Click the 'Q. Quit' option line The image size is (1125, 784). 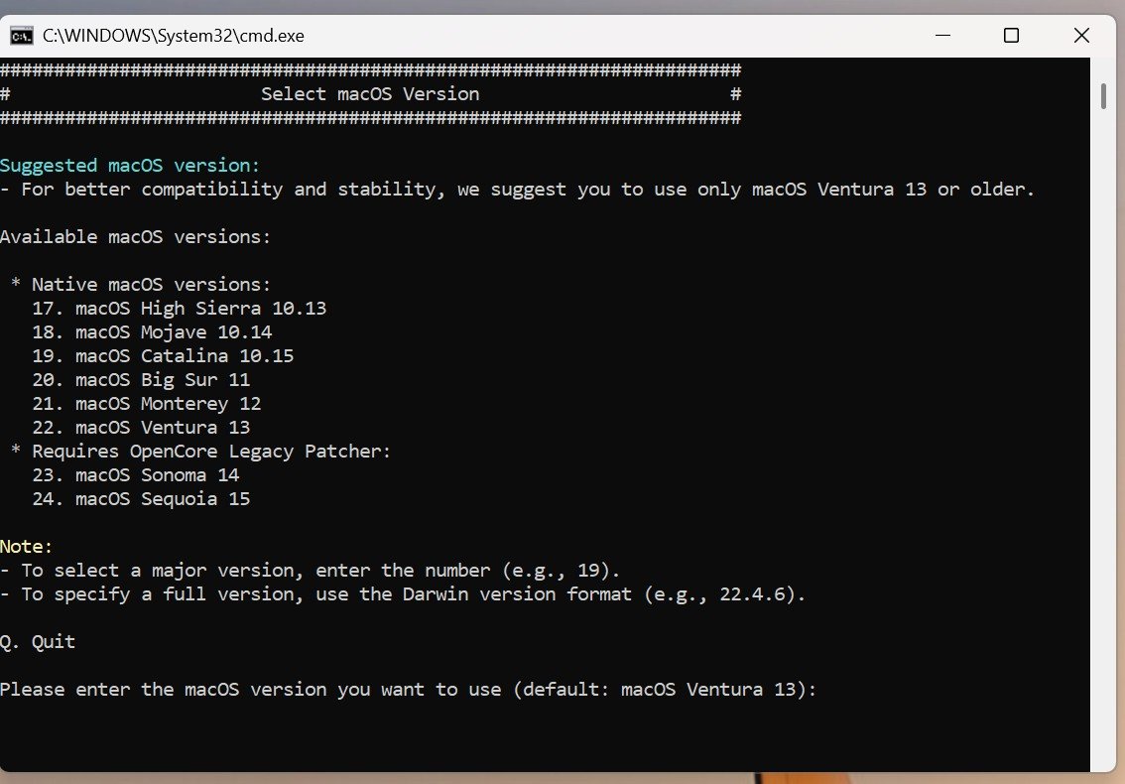(x=38, y=642)
